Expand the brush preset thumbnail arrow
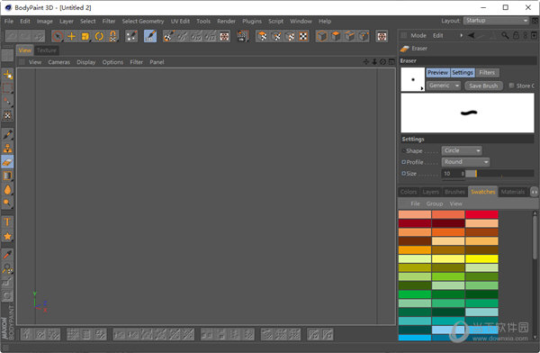The image size is (540, 353). pos(422,88)
